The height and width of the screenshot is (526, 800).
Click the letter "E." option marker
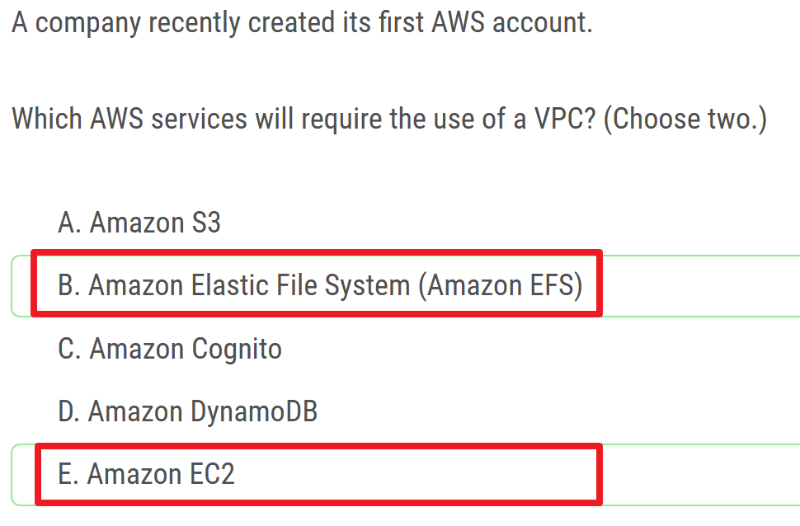pos(68,474)
